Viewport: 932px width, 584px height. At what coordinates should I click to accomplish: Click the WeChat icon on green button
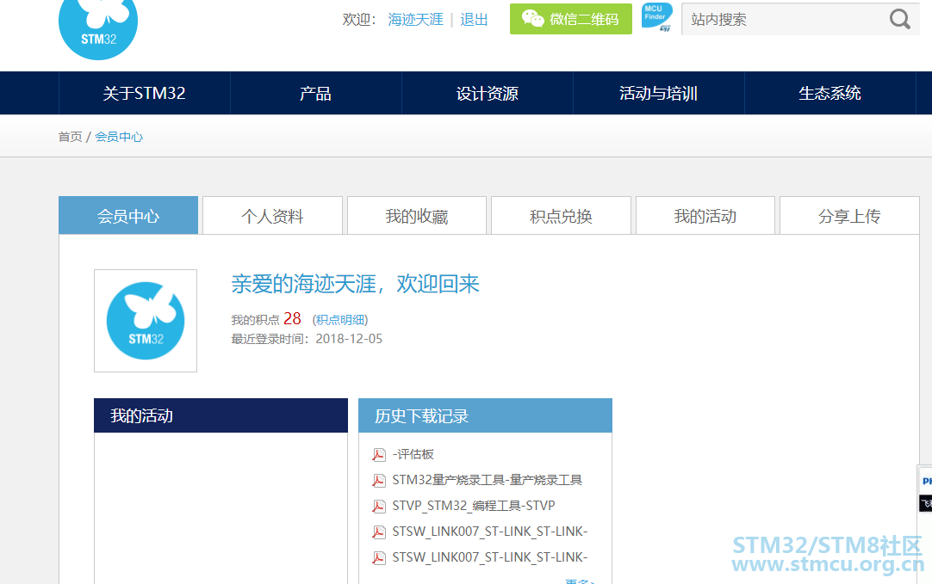point(532,18)
